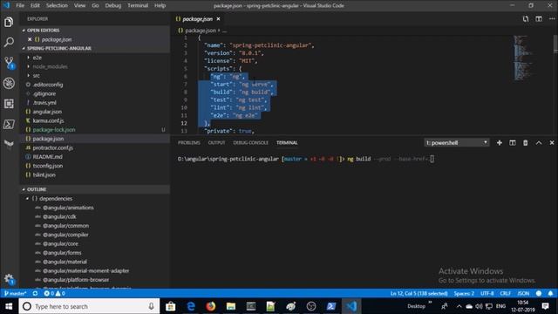The image size is (558, 314).
Task: Open the Source Control view
Action: [x=9, y=63]
